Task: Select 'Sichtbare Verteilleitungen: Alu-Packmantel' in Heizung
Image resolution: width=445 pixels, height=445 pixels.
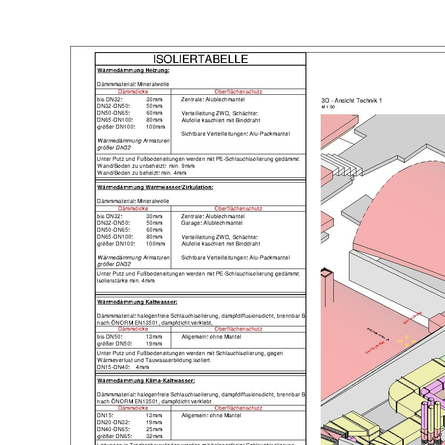Action: coord(236,134)
